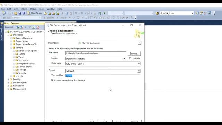222x125 pixels.
Task: Collapse the Sample database node
Action: tap(11, 48)
